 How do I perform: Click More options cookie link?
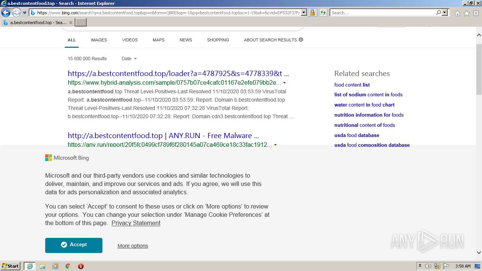coord(133,246)
